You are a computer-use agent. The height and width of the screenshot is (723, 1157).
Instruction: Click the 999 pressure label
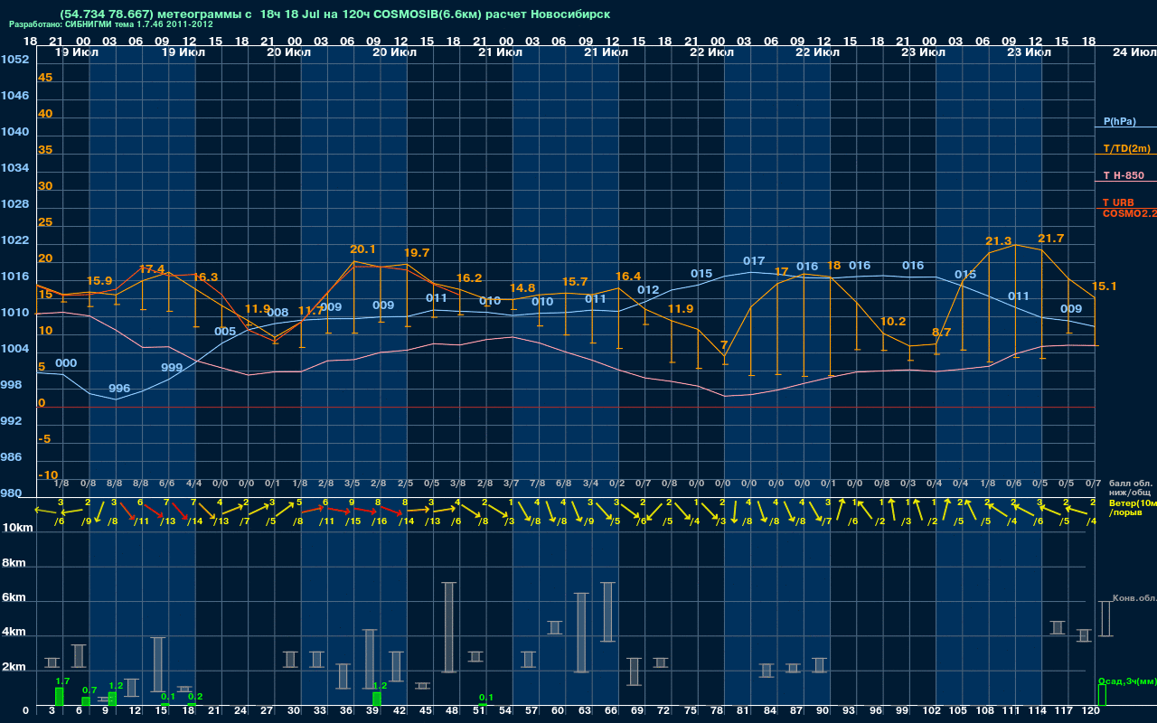tap(172, 368)
